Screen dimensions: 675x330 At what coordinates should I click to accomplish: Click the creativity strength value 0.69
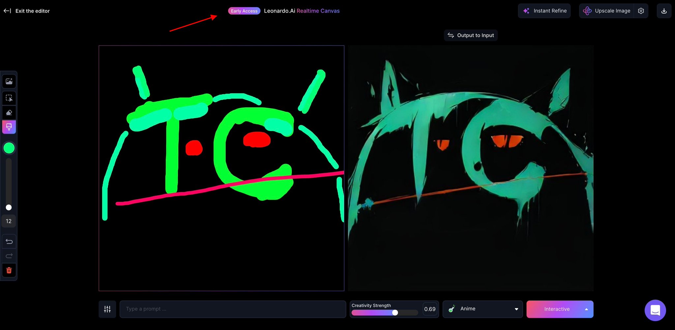pyautogui.click(x=430, y=309)
